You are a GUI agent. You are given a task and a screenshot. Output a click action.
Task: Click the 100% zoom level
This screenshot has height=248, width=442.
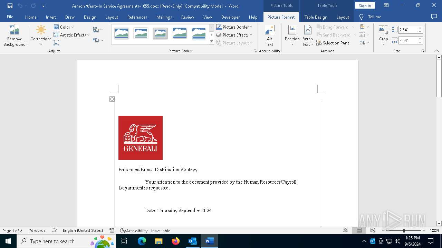(x=434, y=230)
